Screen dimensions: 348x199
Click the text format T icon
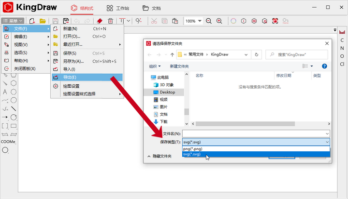coord(122,21)
